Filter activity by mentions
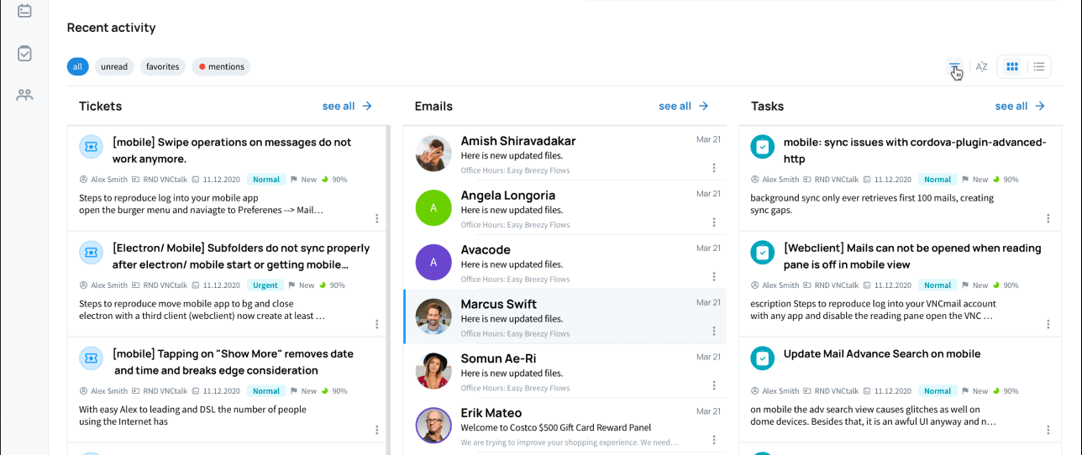The width and height of the screenshot is (1082, 455). pyautogui.click(x=221, y=67)
